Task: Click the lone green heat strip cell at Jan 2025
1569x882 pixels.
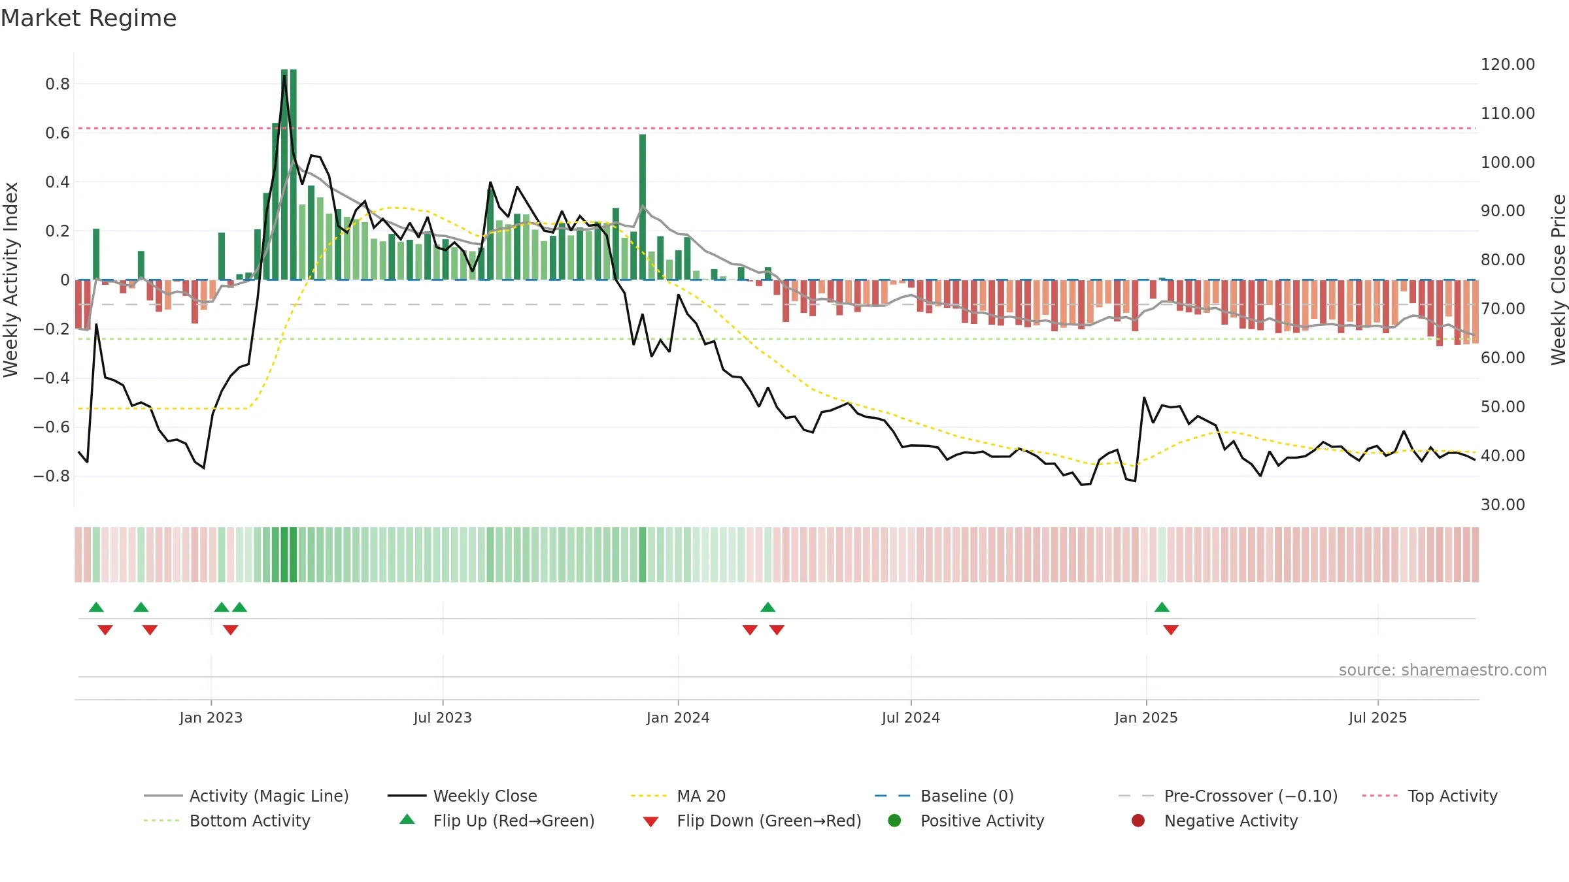Action: [x=1162, y=555]
